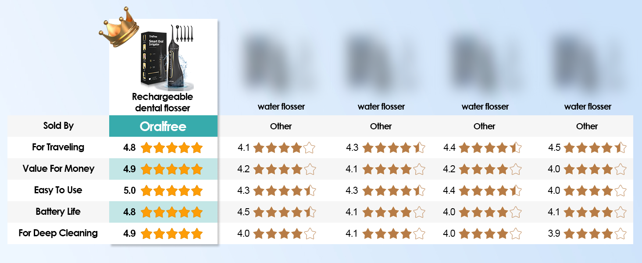
Task: Click the 4.5 For Traveling star rating
Action: [x=595, y=148]
